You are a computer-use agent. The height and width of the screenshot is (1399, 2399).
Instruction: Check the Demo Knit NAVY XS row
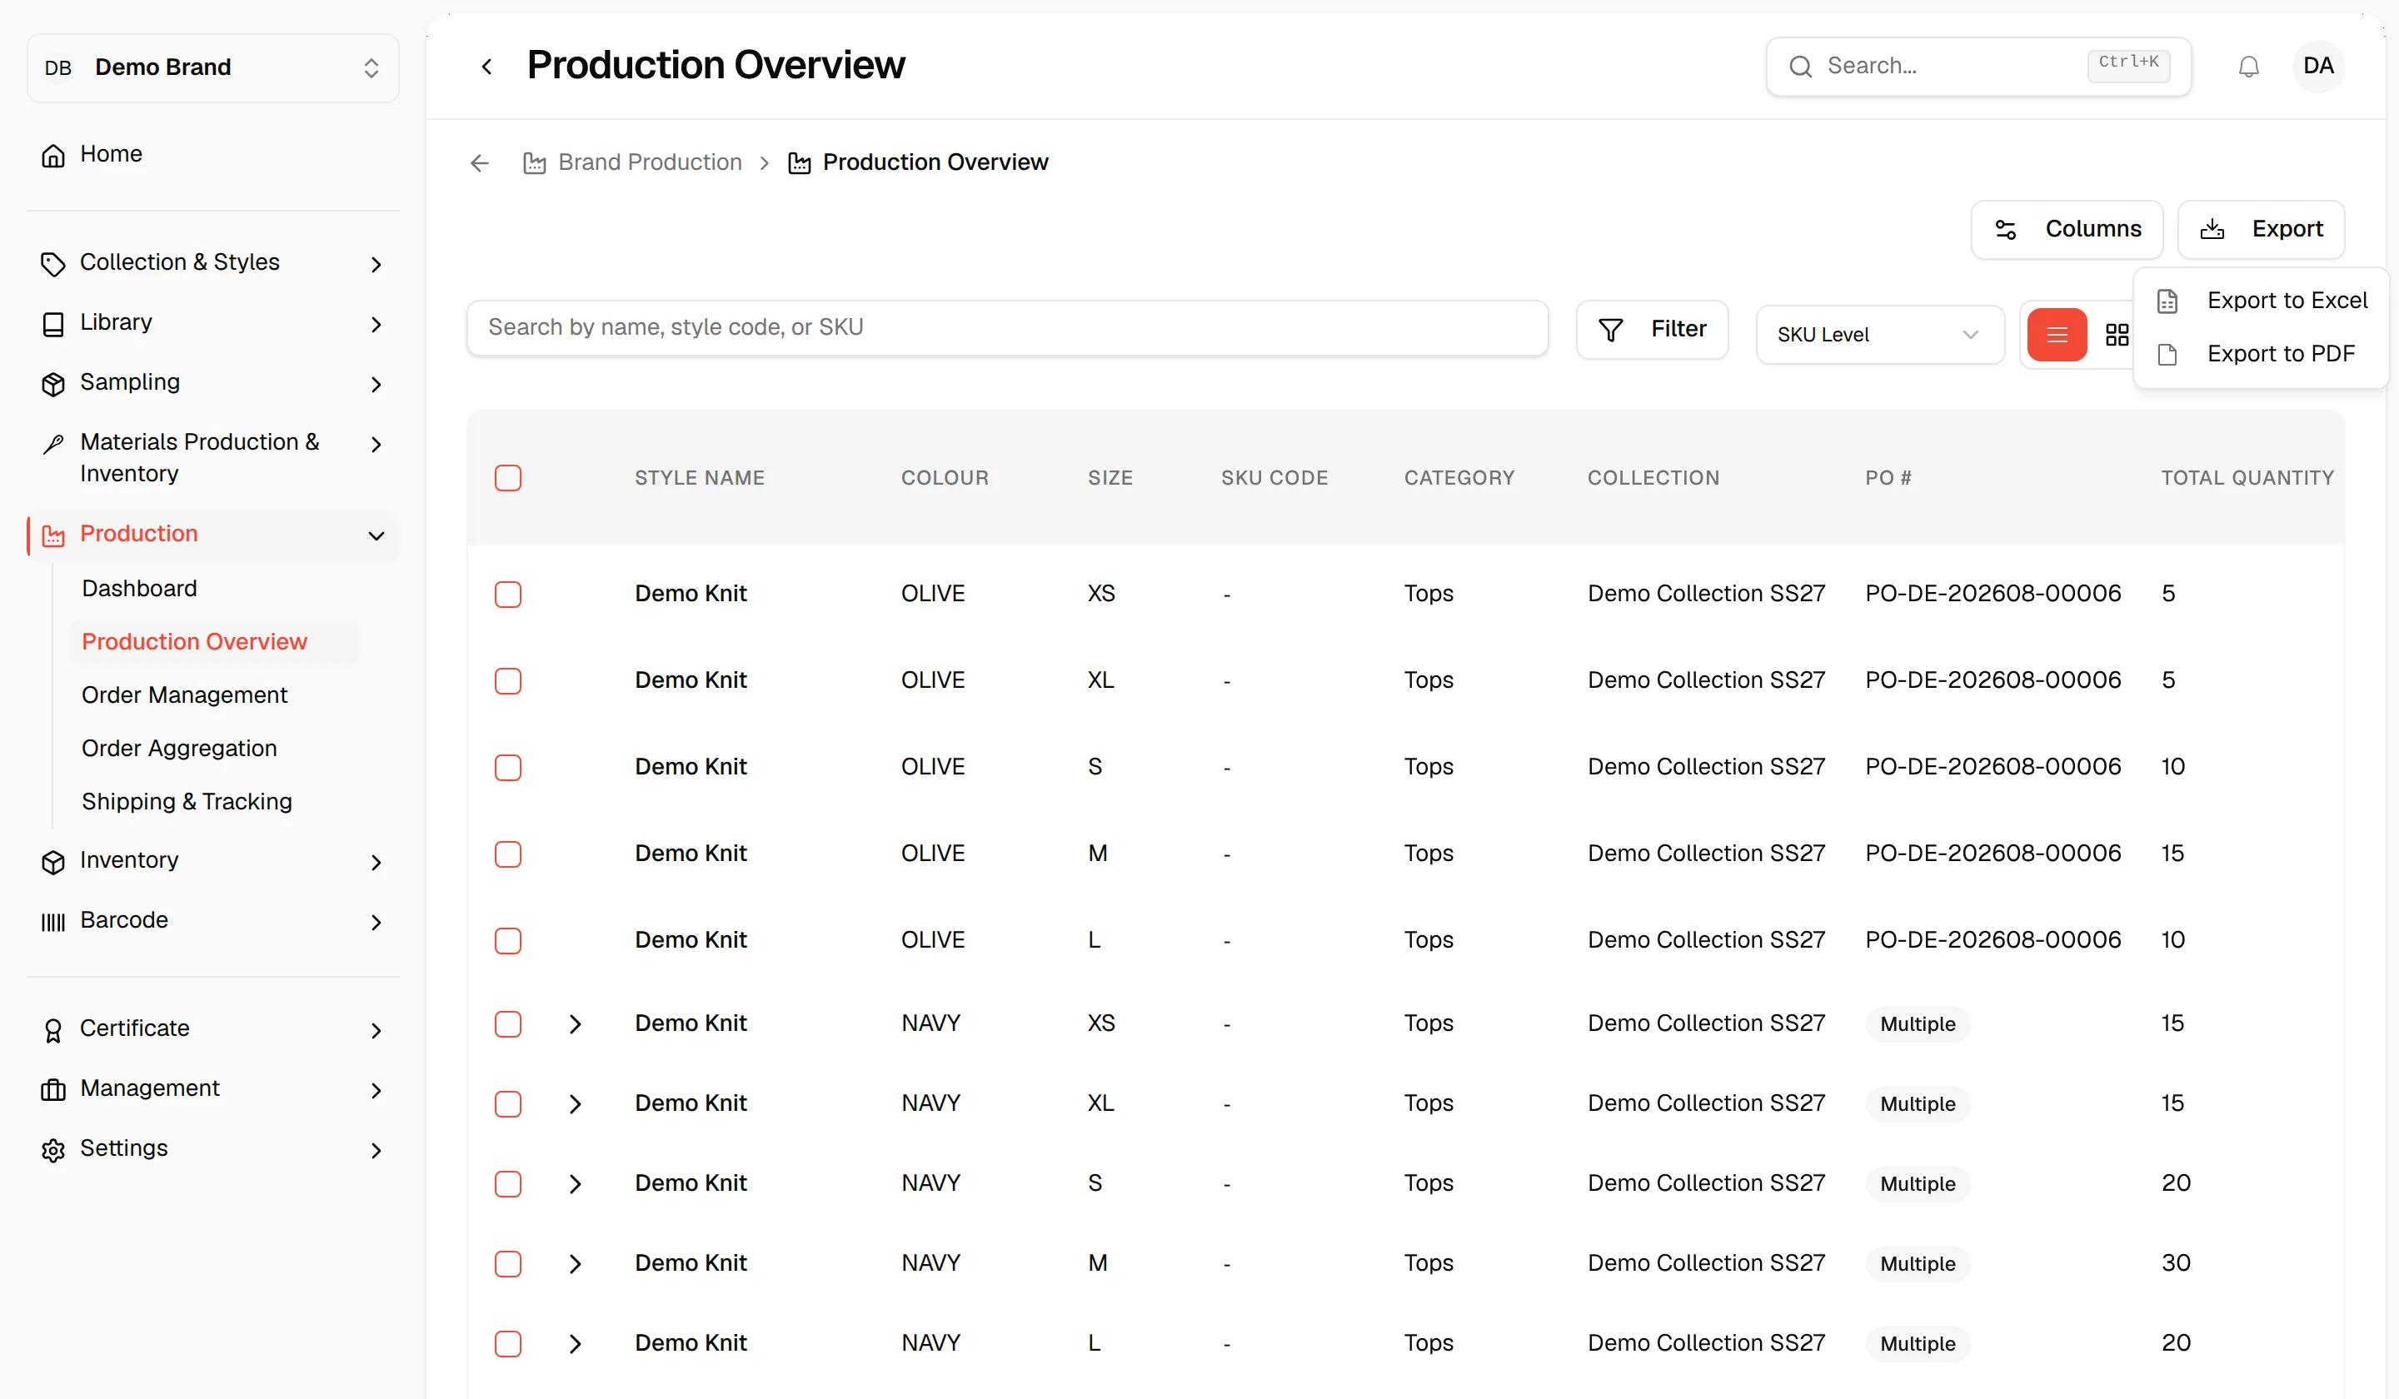pyautogui.click(x=508, y=1024)
